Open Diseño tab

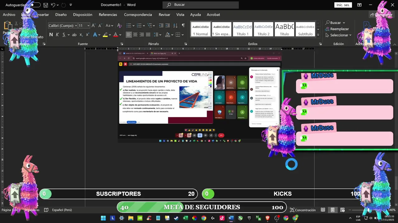(x=61, y=15)
